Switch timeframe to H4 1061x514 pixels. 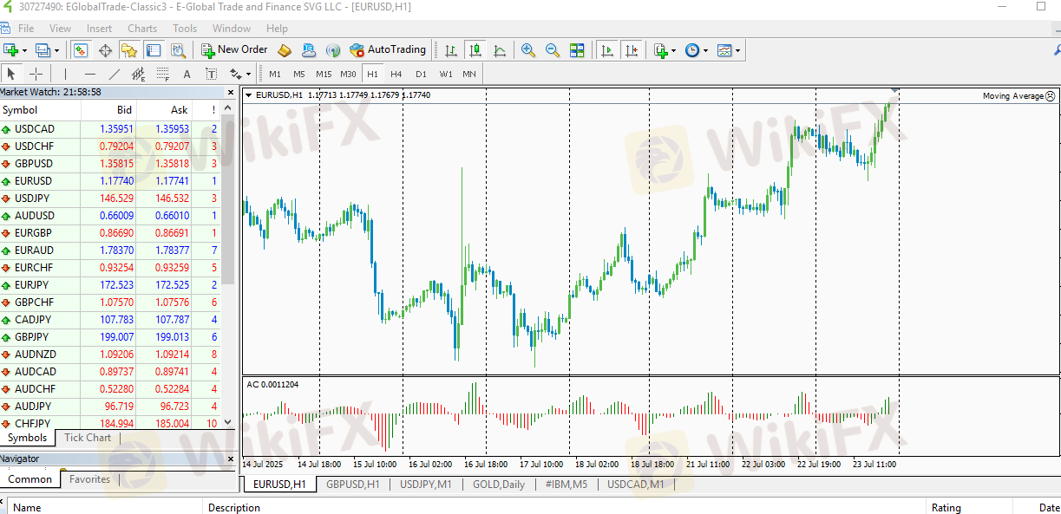coord(396,74)
